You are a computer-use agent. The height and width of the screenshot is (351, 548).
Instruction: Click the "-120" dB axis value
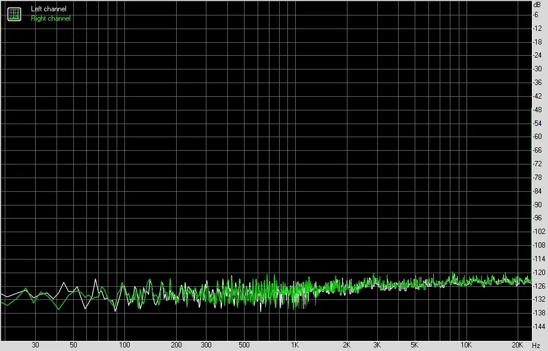538,273
